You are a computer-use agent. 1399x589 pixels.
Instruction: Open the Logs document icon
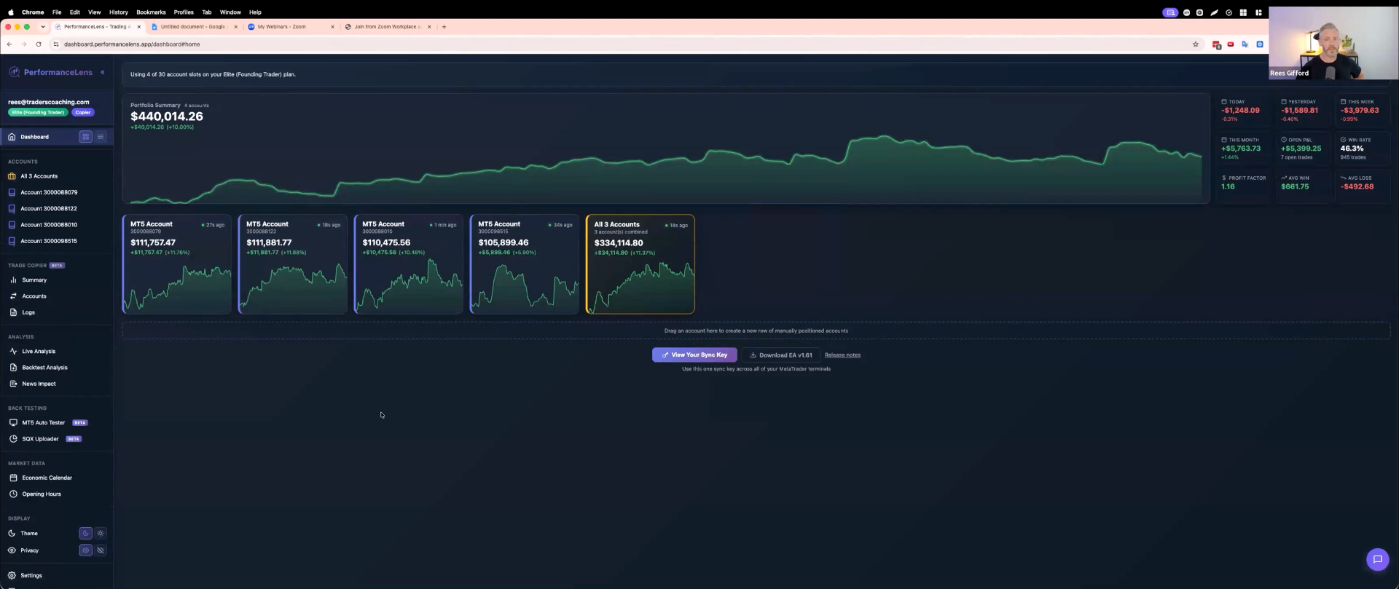[13, 312]
